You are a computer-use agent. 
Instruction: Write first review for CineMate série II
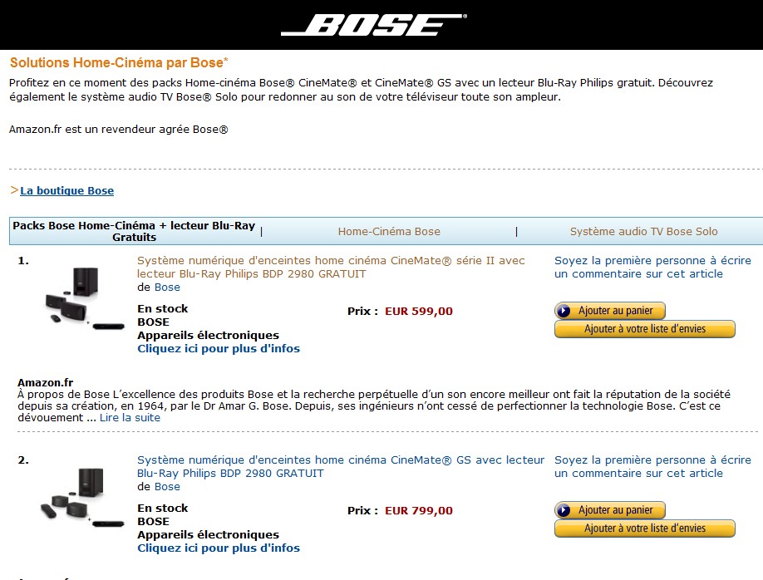[652, 267]
